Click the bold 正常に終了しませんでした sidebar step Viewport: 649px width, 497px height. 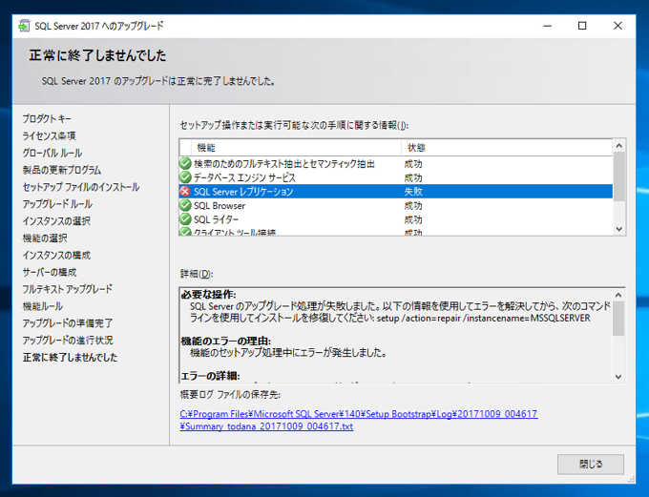click(70, 357)
